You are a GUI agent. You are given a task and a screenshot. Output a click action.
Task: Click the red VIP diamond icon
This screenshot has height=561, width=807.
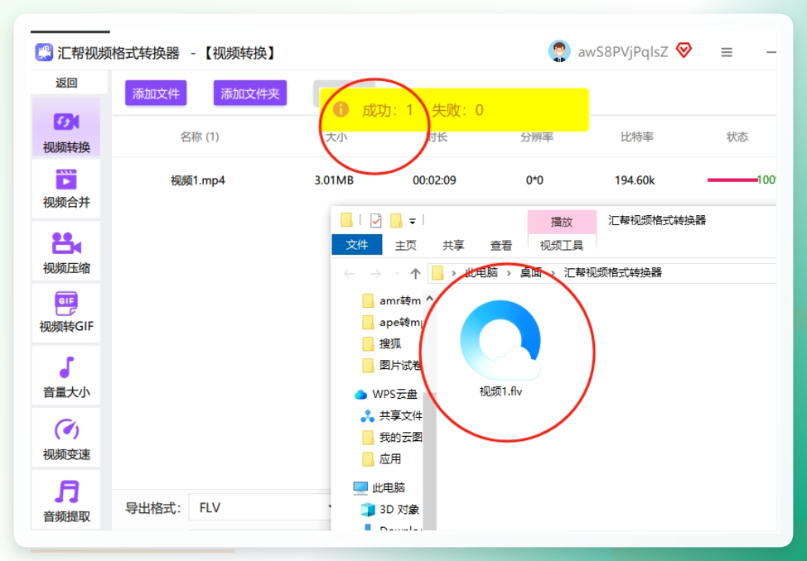tap(684, 50)
